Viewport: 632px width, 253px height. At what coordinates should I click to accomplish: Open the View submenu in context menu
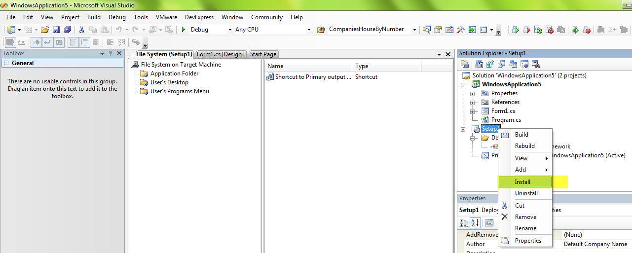point(525,158)
